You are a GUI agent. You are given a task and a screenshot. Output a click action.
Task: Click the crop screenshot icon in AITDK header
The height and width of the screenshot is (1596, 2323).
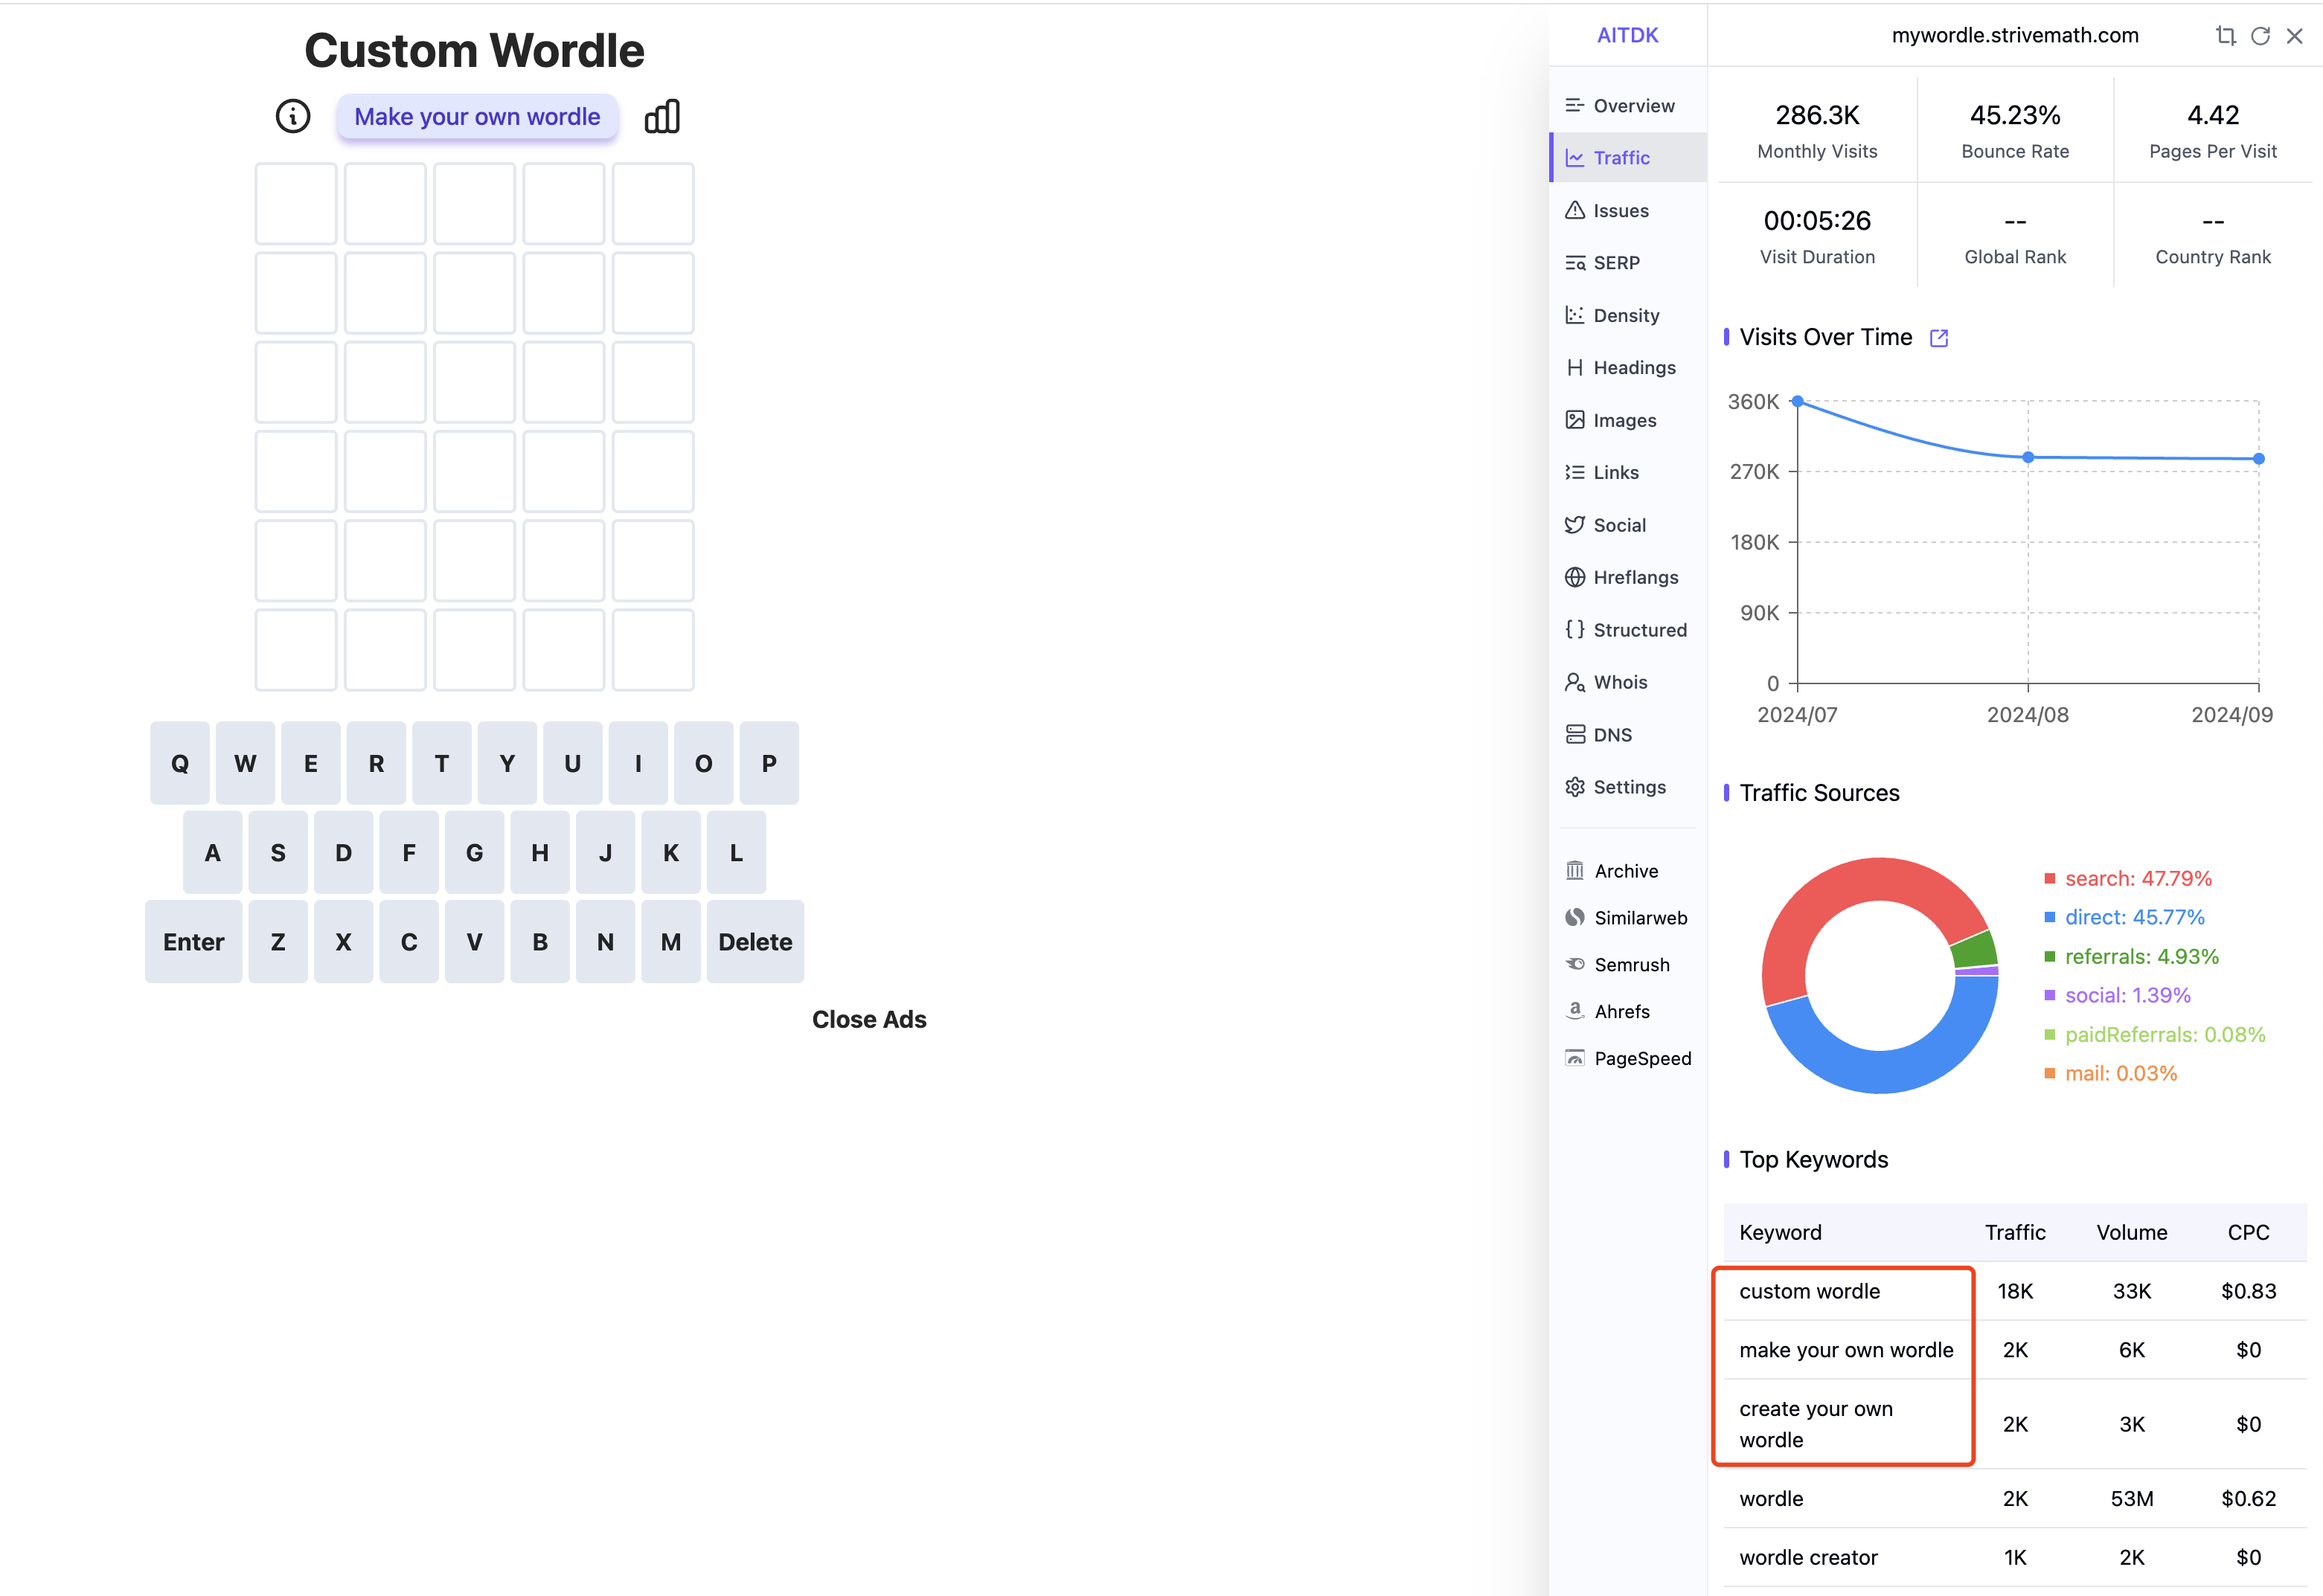coord(2225,36)
